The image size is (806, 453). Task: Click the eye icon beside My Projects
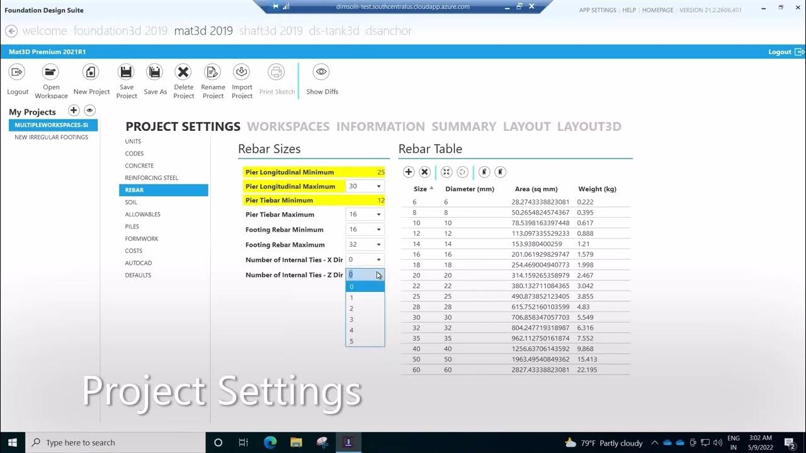point(90,110)
